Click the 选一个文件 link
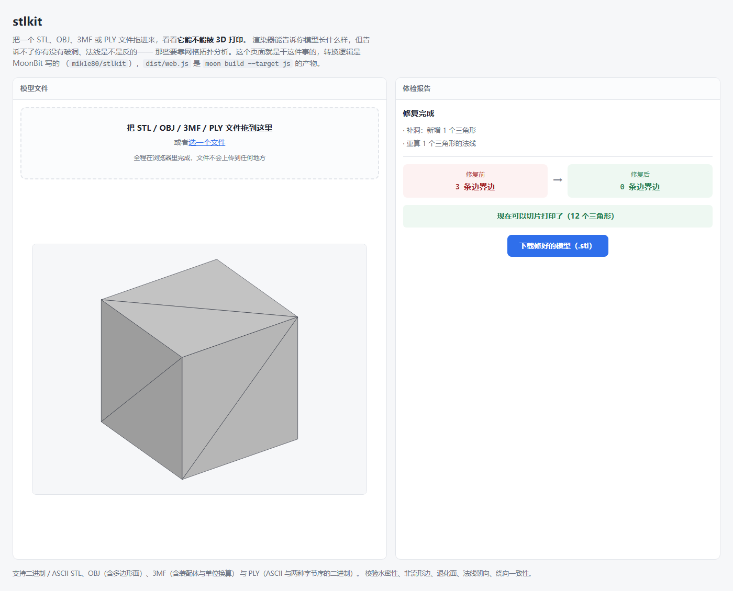Image resolution: width=733 pixels, height=591 pixels. click(207, 142)
